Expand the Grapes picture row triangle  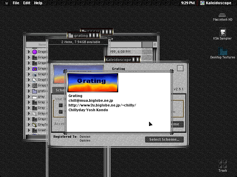click(x=29, y=69)
